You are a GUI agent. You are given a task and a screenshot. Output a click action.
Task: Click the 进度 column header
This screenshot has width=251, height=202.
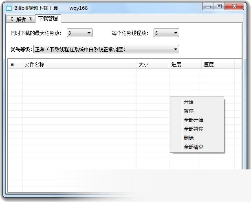185,64
